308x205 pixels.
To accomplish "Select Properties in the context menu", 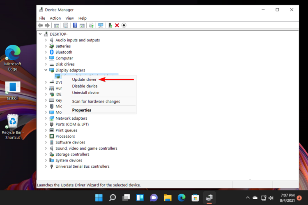I will pos(81,110).
